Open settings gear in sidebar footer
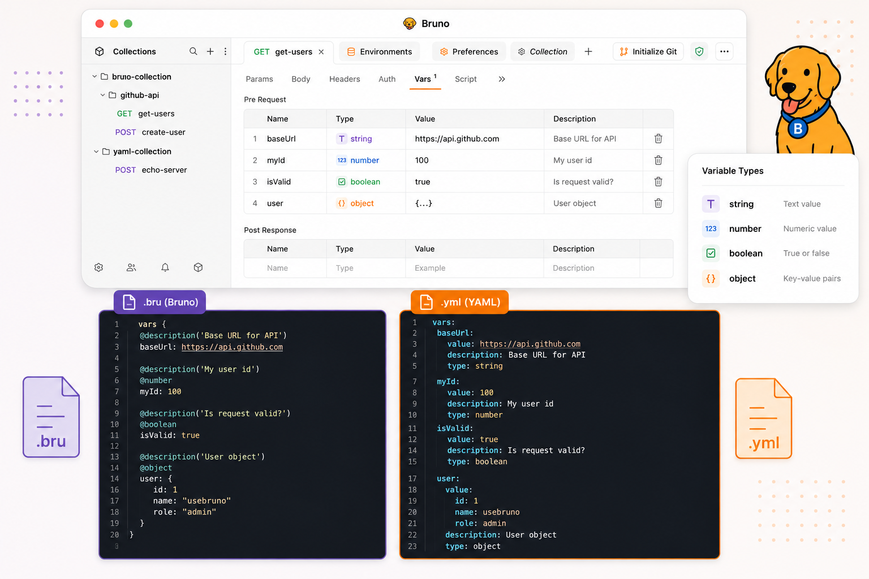The height and width of the screenshot is (579, 869). click(99, 267)
